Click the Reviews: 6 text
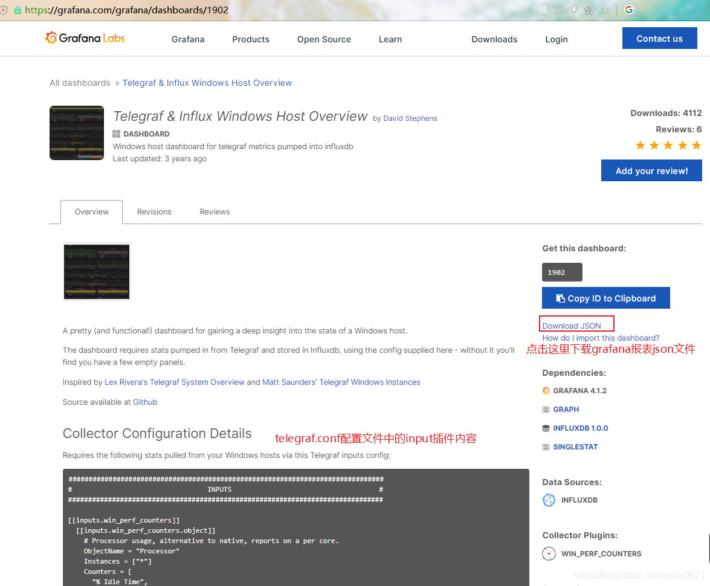 pyautogui.click(x=679, y=129)
